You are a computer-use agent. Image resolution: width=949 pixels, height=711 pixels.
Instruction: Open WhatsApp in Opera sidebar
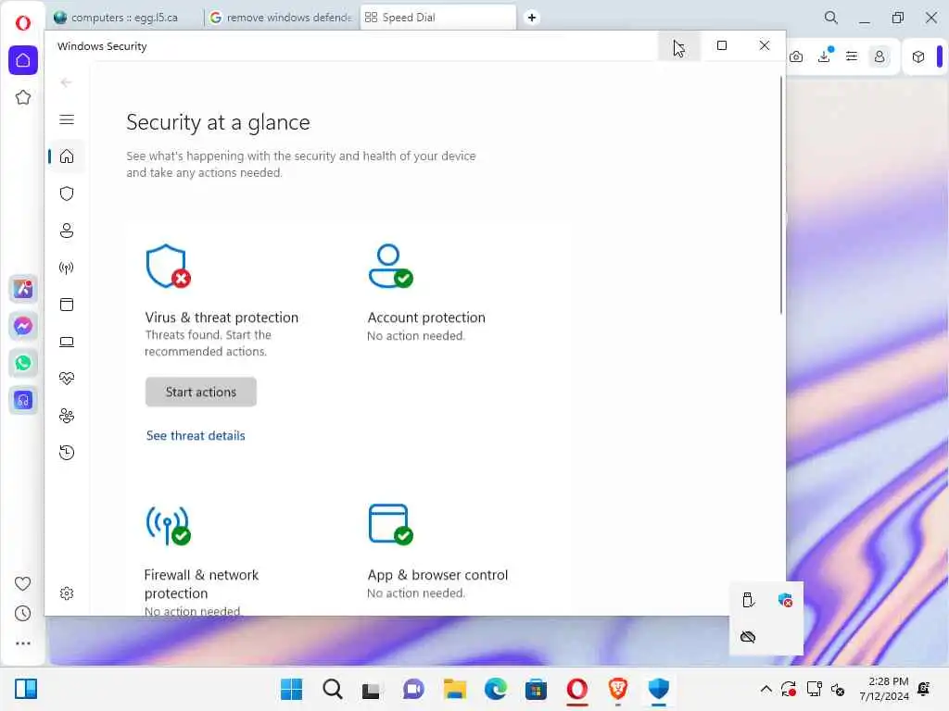(x=23, y=363)
